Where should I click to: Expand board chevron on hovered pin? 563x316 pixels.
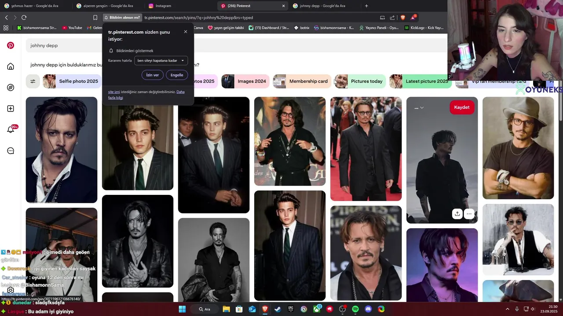tap(422, 108)
